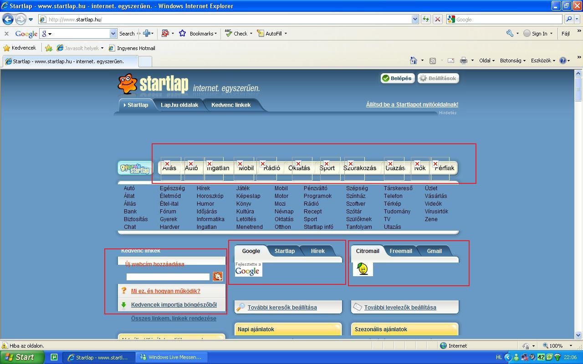Open Mi ez, és hogyan működik? link
This screenshot has width=583, height=364.
(x=166, y=291)
